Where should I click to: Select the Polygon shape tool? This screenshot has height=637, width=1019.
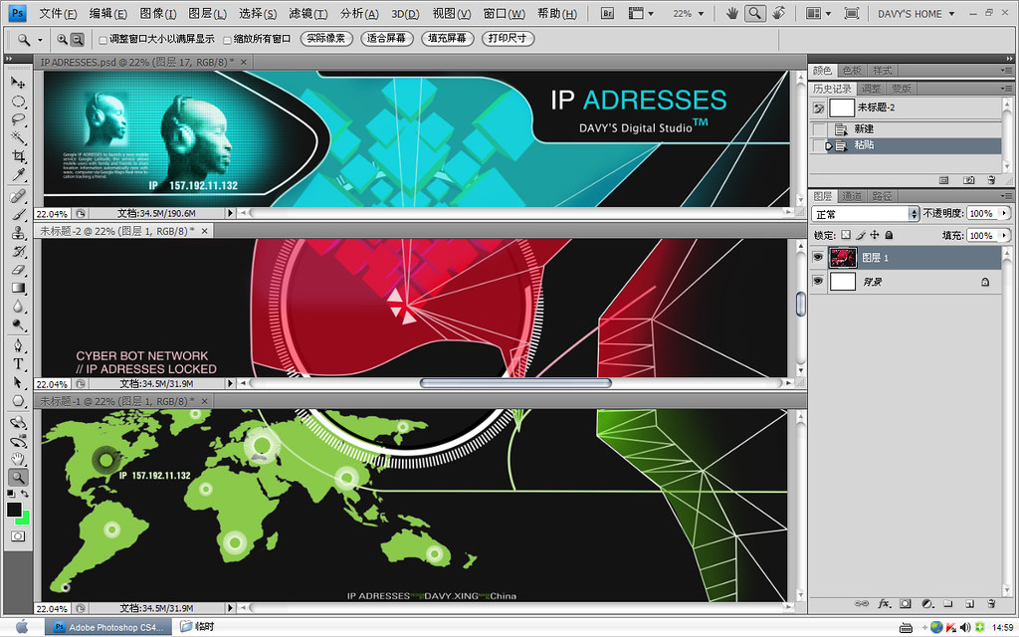(18, 401)
